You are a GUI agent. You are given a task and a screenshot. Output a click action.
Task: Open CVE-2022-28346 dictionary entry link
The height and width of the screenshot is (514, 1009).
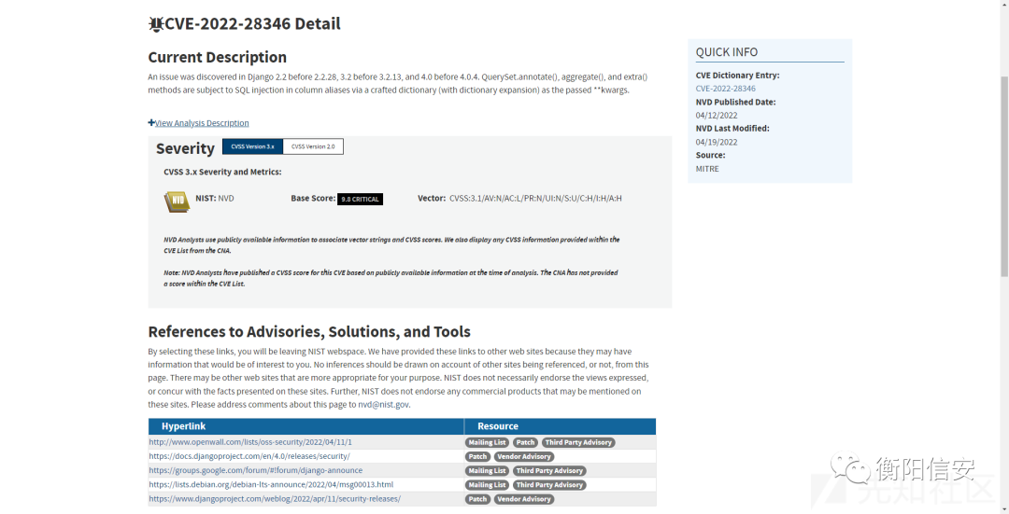(725, 89)
